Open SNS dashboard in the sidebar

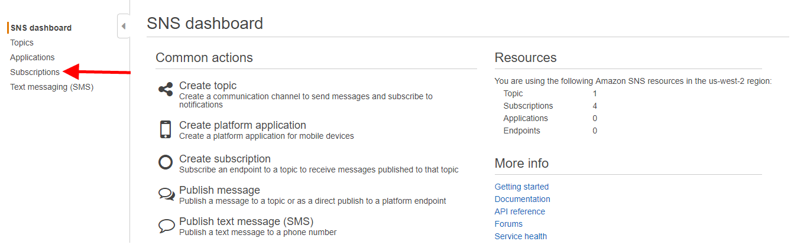click(41, 28)
